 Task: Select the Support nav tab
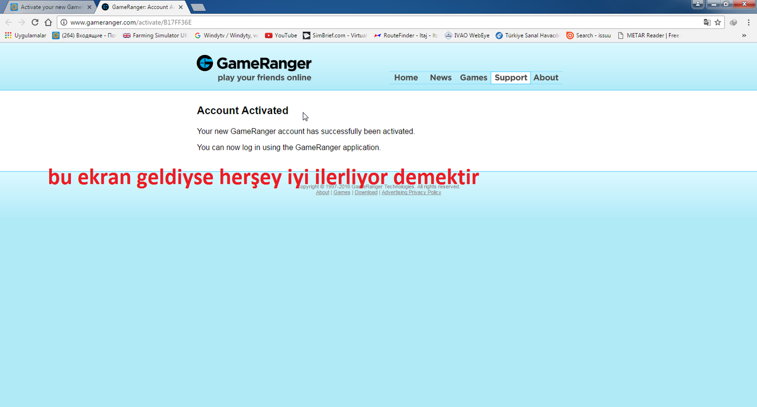[x=511, y=77]
